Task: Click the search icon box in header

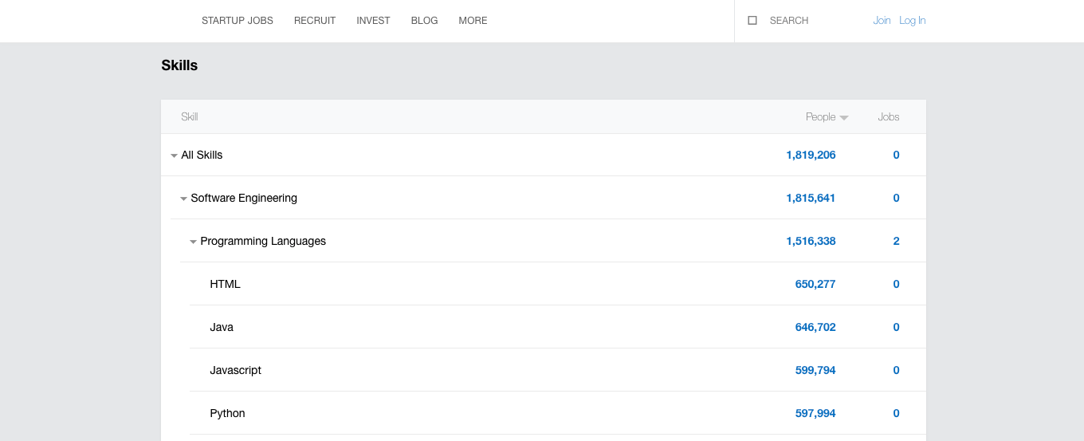Action: (x=752, y=21)
